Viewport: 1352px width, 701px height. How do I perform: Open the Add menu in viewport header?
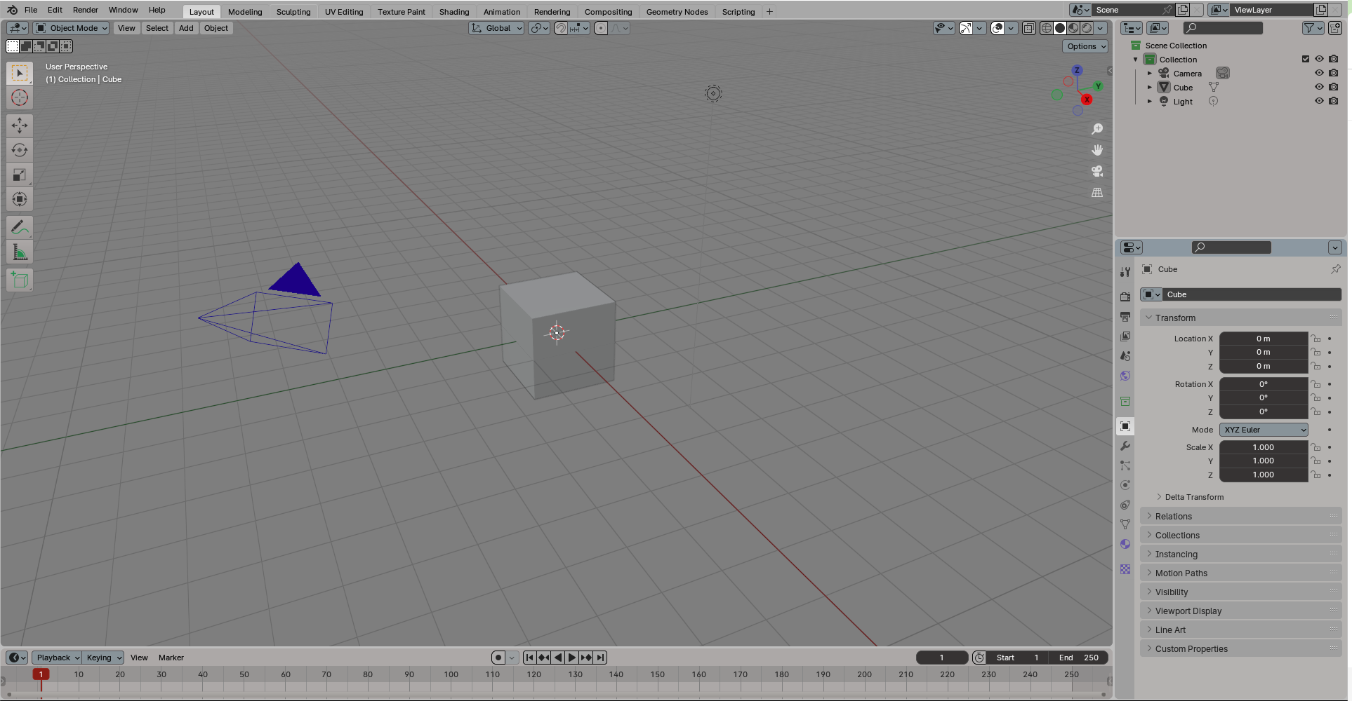(186, 28)
